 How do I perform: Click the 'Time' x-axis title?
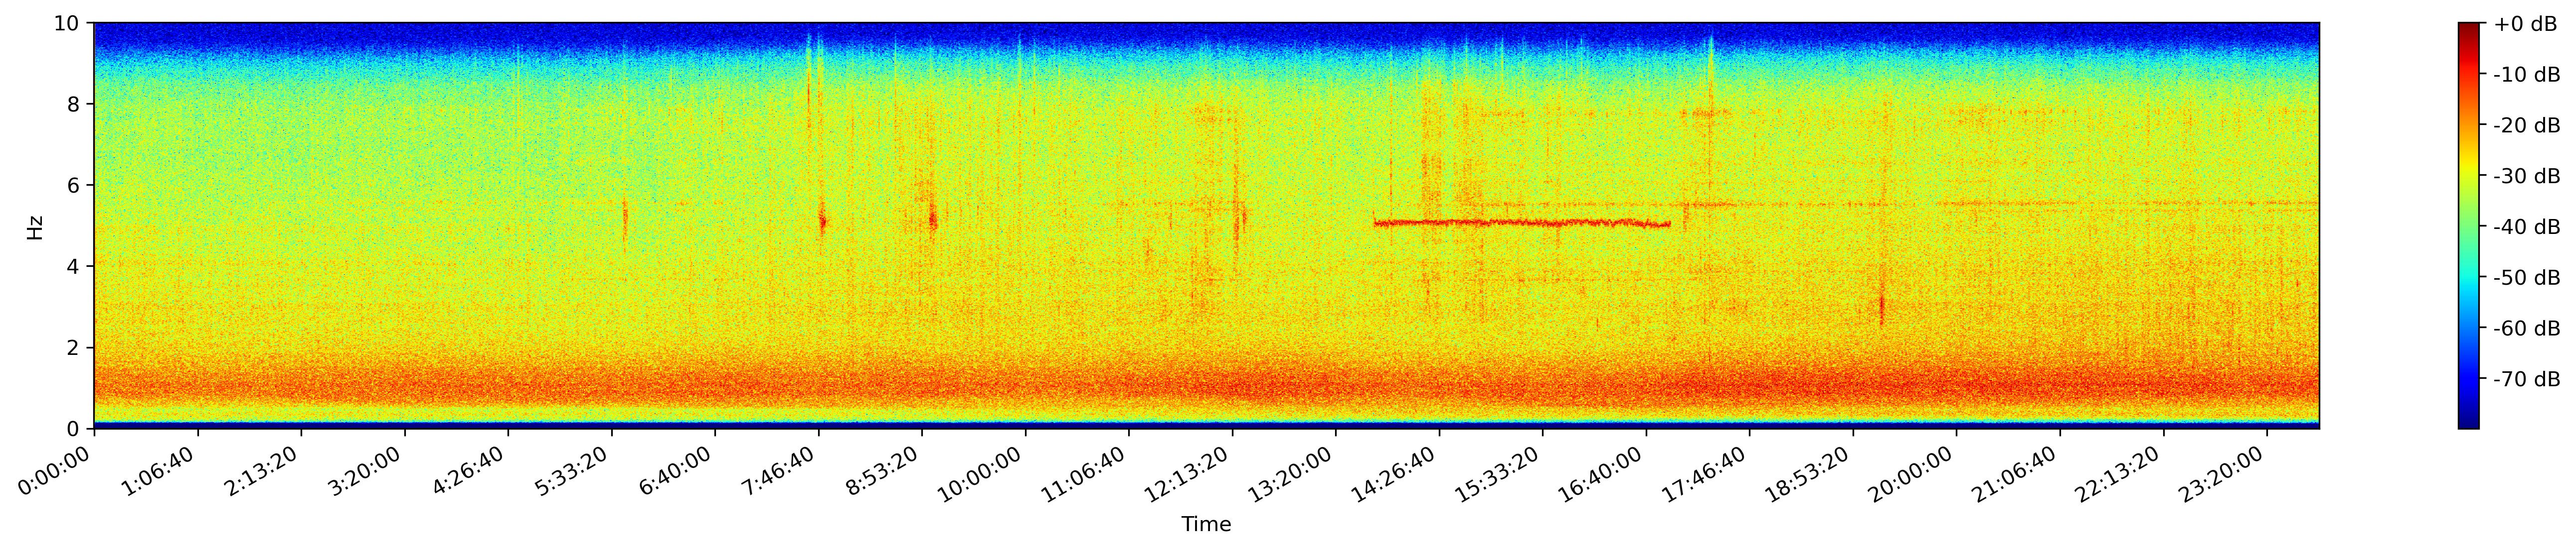[1206, 524]
